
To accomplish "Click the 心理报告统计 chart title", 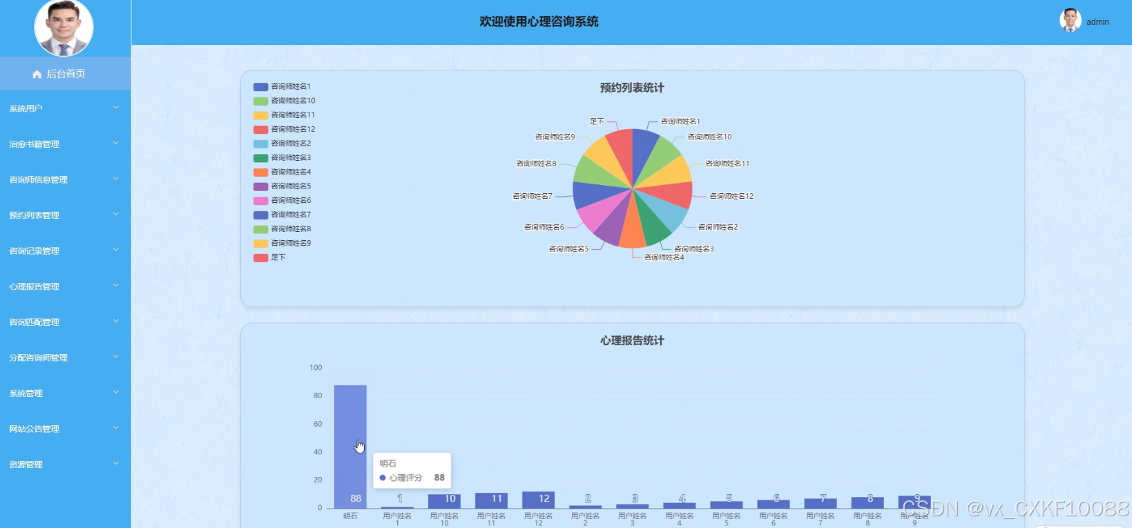I will click(x=632, y=340).
